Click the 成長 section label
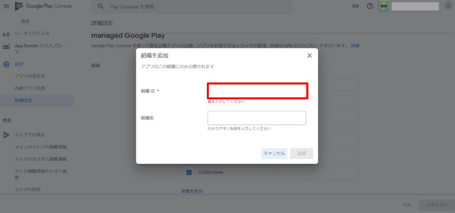455x213 pixels. click(x=7, y=120)
